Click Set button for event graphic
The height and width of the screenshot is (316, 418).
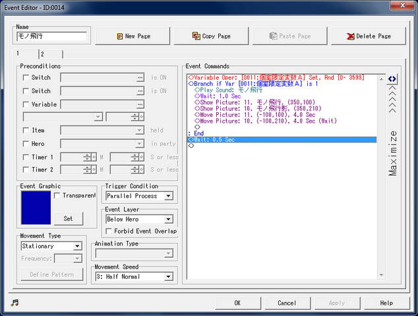69,218
